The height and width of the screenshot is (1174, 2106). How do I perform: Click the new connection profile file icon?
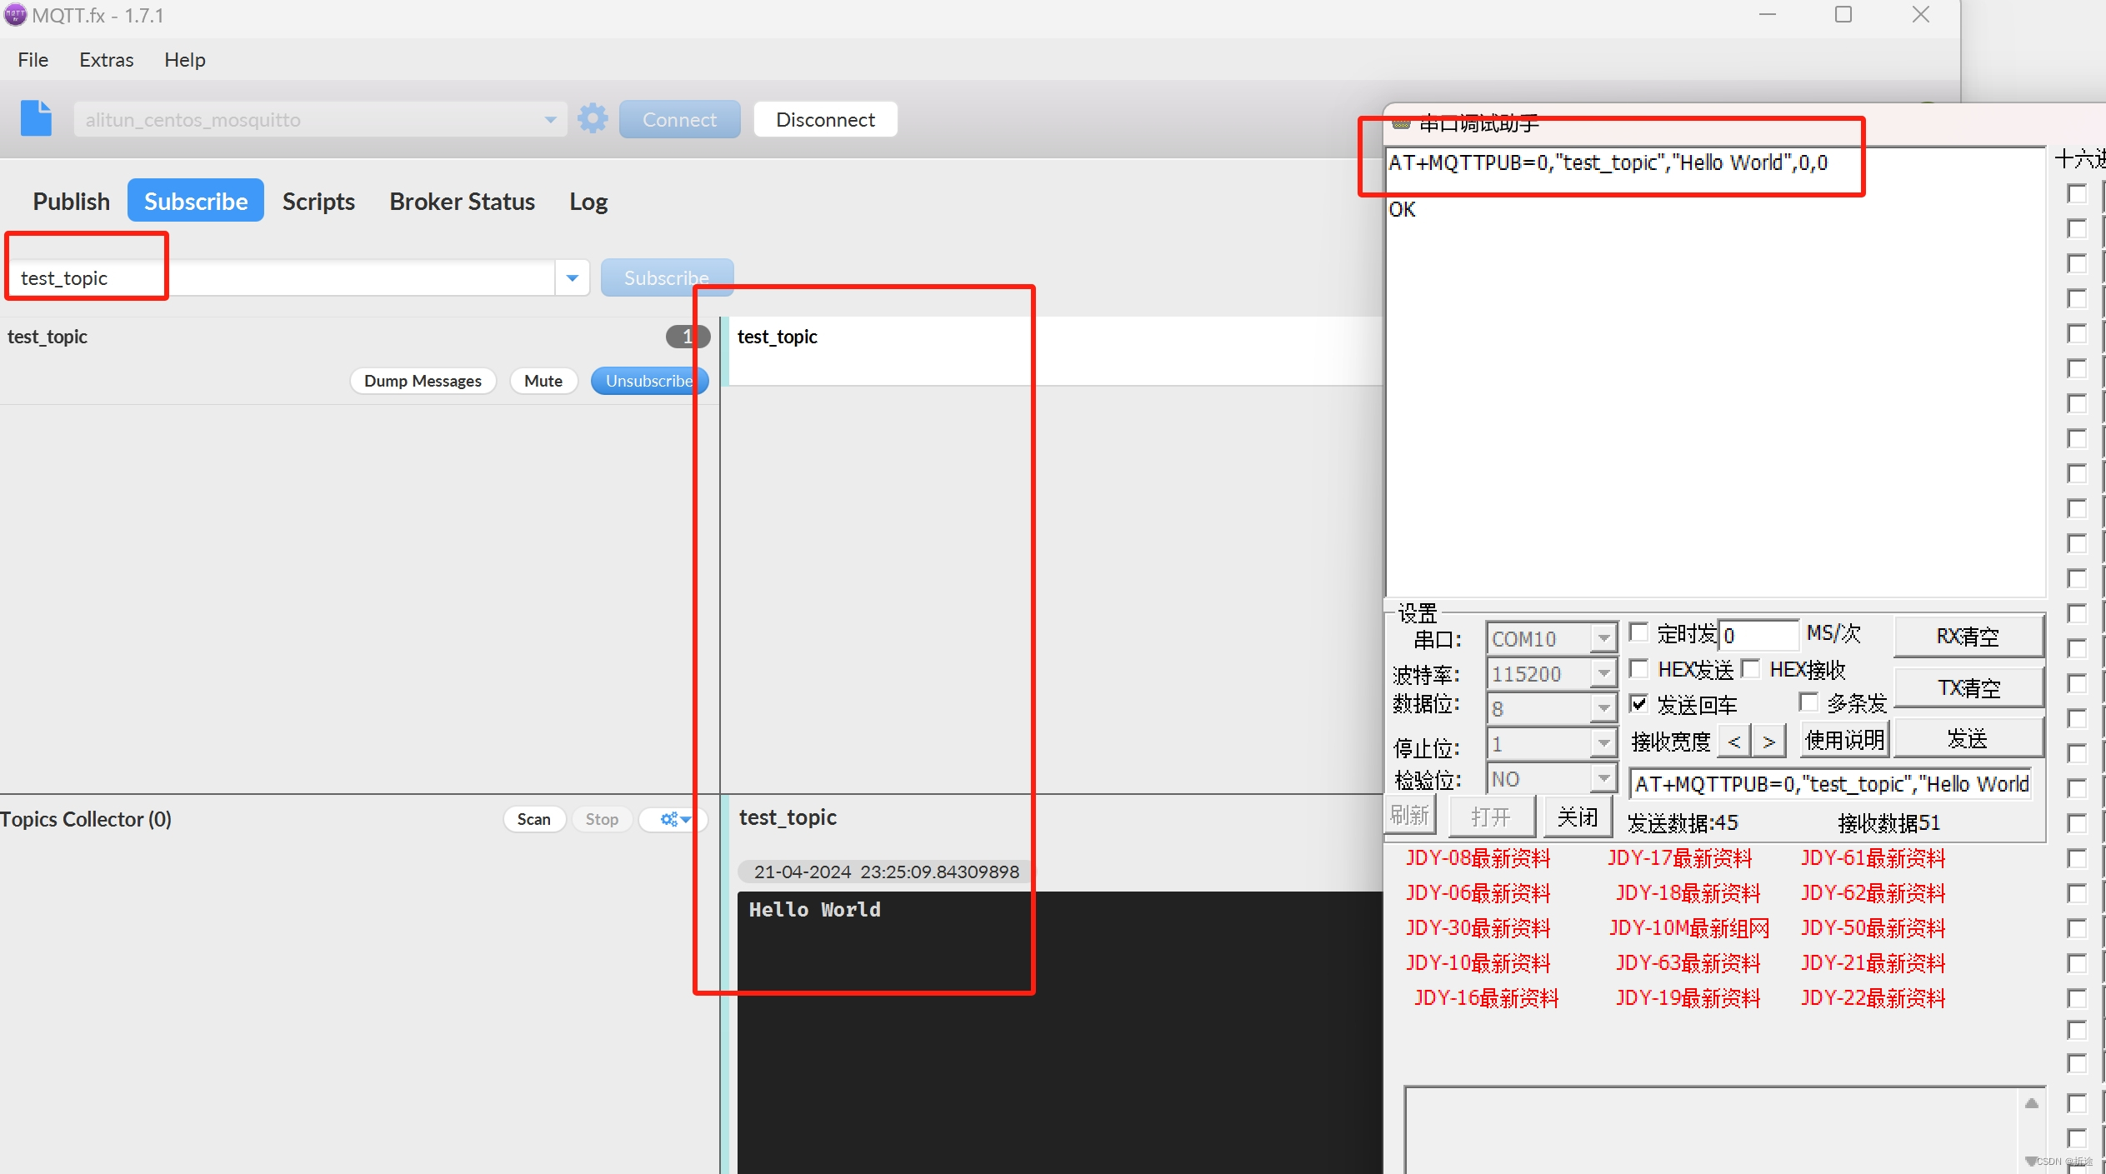pyautogui.click(x=36, y=118)
